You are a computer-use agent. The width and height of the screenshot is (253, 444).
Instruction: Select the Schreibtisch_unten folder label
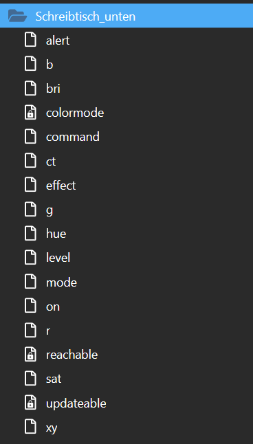[85, 16]
